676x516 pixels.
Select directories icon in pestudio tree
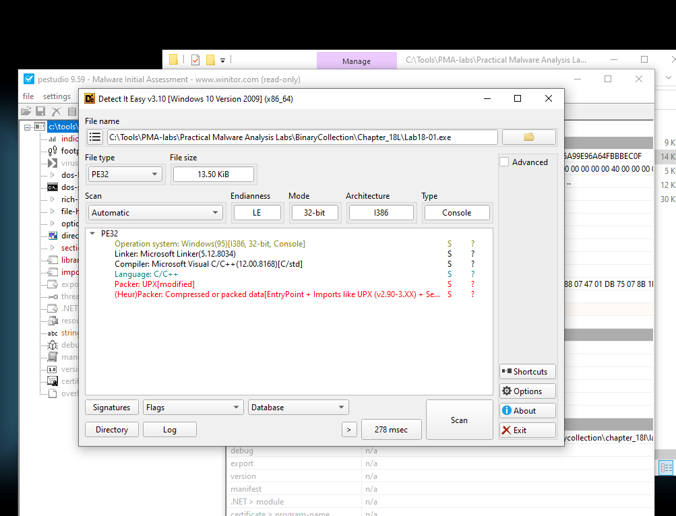coord(53,235)
